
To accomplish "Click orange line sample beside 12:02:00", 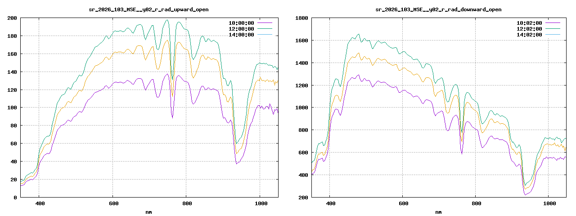I will pyautogui.click(x=553, y=28).
